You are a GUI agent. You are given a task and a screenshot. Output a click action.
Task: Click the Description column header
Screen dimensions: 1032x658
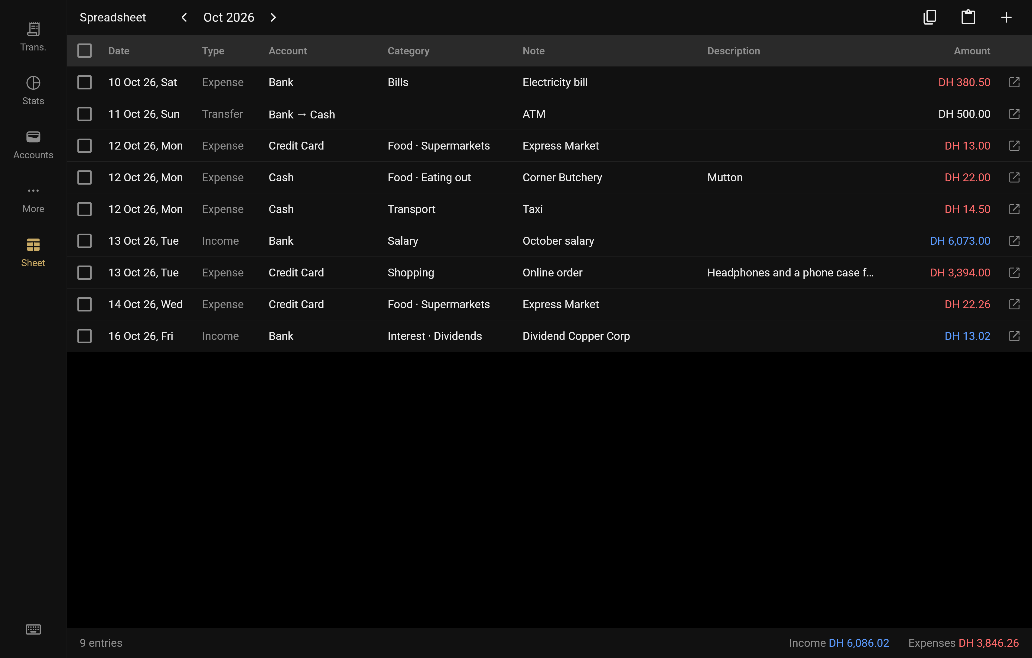(x=733, y=50)
